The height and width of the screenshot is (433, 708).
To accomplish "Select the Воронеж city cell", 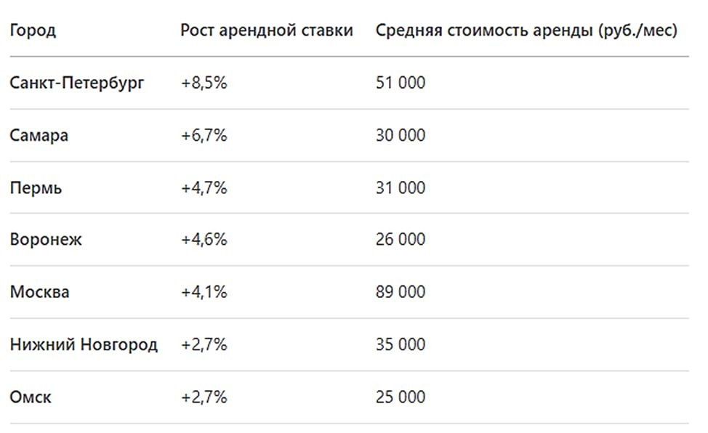I will coord(46,240).
